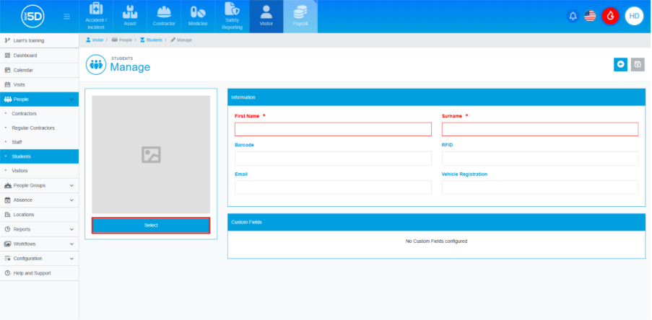Open the Payroll module

pos(300,17)
